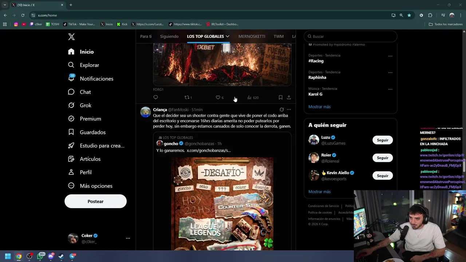Follow Luzu with Seguir button

[383, 140]
